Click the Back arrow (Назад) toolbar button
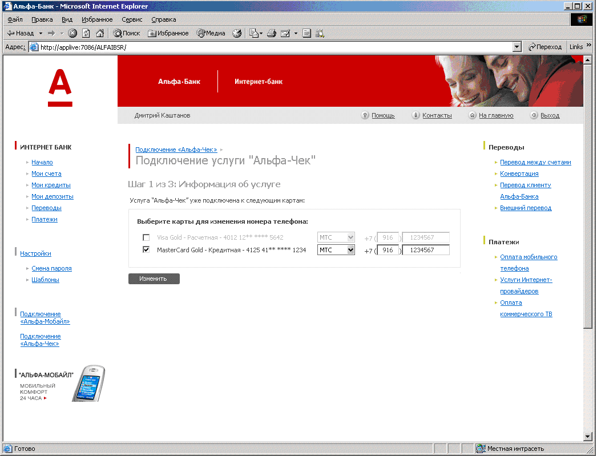 (x=21, y=33)
